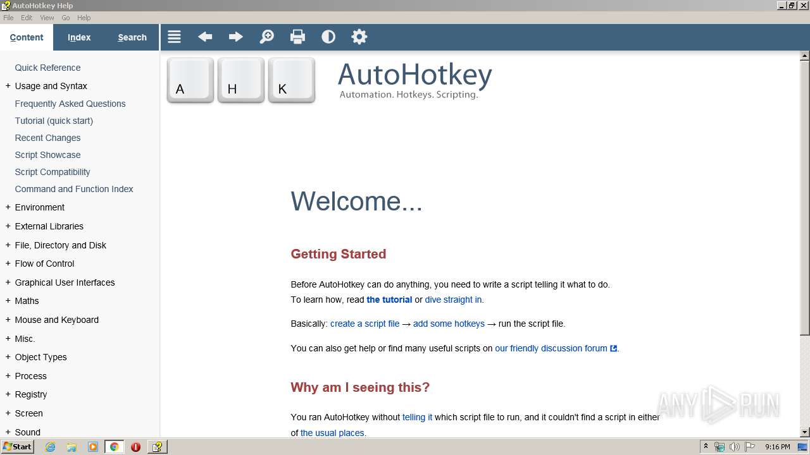Open the Edit menu
Screen dimensions: 810x455
(27, 18)
